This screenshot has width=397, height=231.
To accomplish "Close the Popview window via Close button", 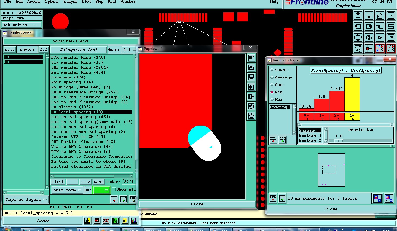I will 197,204.
